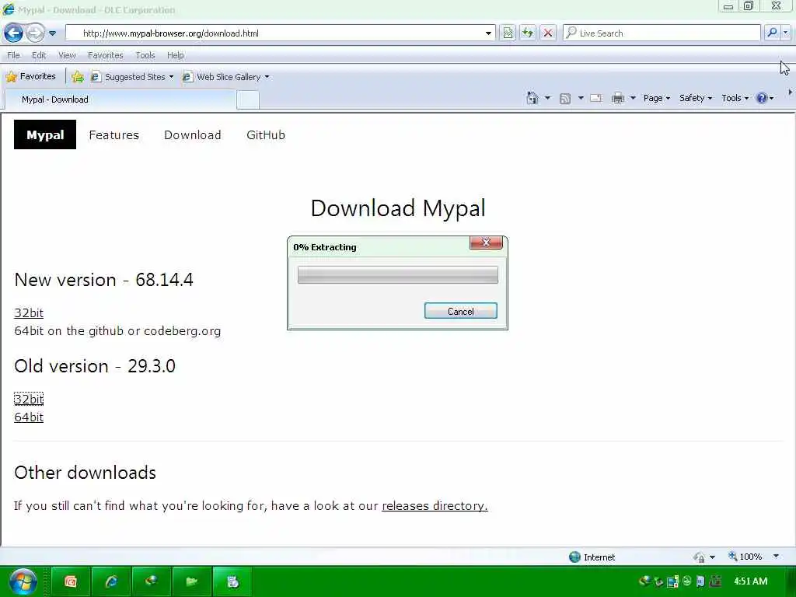The image size is (796, 597).
Task: Run search with the magnifier button
Action: click(x=772, y=33)
